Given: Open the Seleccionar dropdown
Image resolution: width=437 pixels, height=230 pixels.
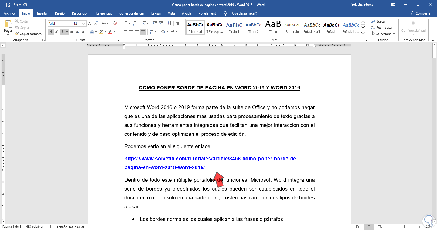Looking at the screenshot, I should tap(383, 34).
